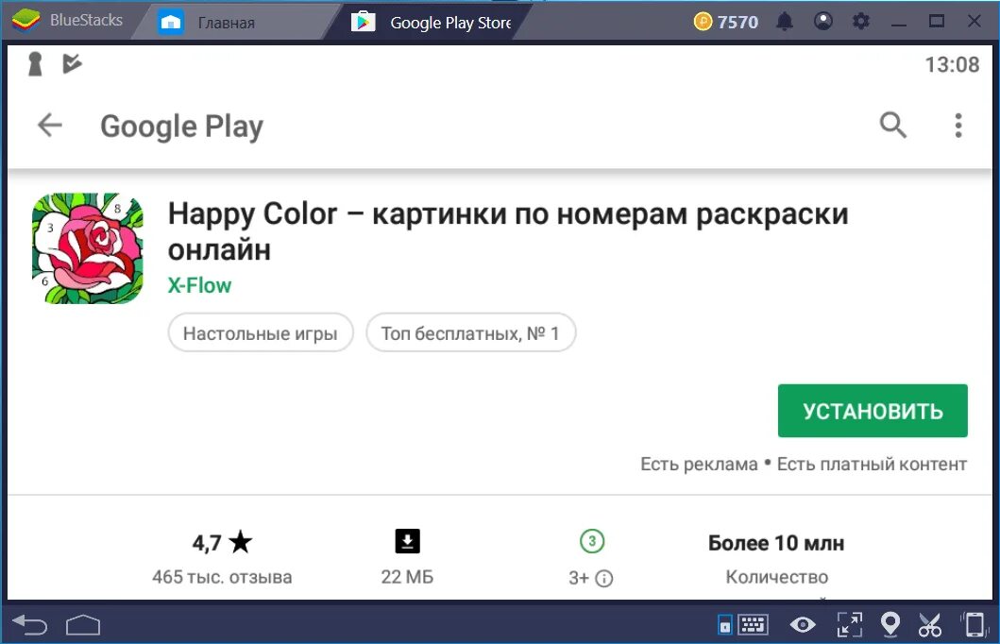Open the Топ бесплатных, № 1 chip
1000x644 pixels.
tap(470, 332)
